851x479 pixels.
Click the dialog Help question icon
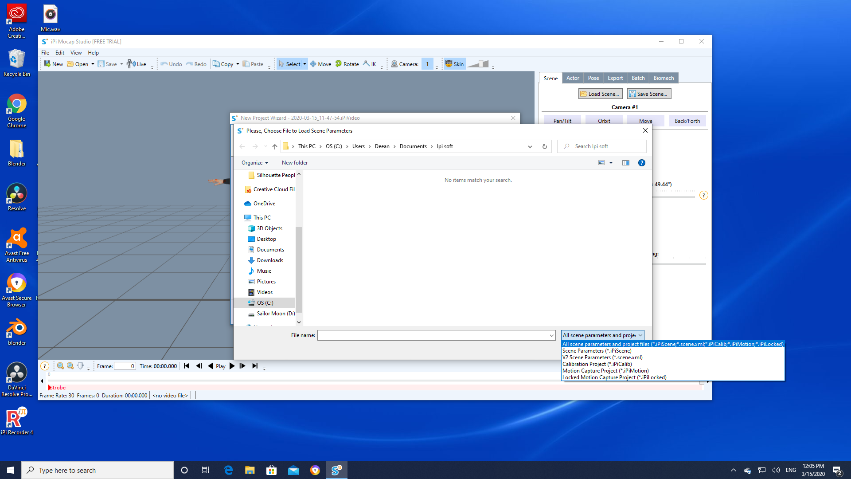pos(641,163)
